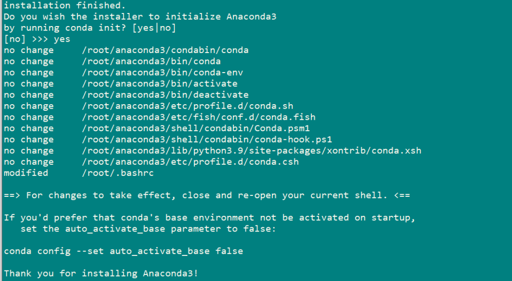The height and width of the screenshot is (281, 512).
Task: Click the modified /root/.bashrc path
Action: [x=118, y=173]
